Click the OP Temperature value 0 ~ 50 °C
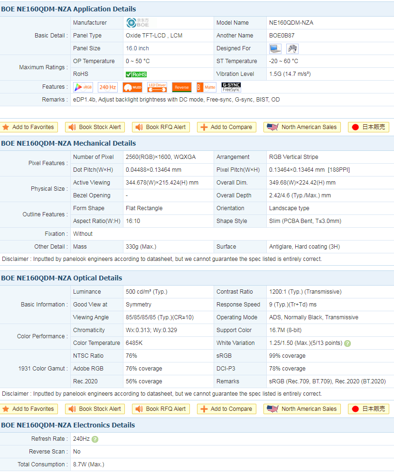The image size is (394, 473). (x=138, y=61)
